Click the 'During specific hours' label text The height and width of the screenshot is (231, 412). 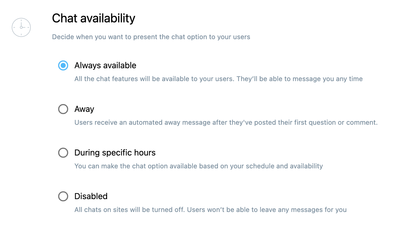pyautogui.click(x=115, y=153)
